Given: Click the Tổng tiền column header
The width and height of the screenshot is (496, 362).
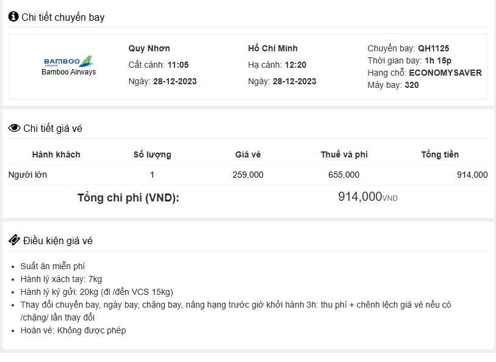Looking at the screenshot, I should tap(440, 154).
